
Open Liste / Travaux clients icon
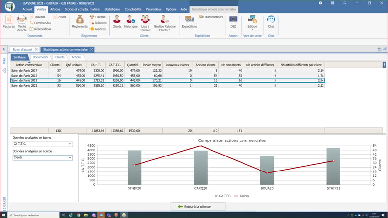[145, 23]
